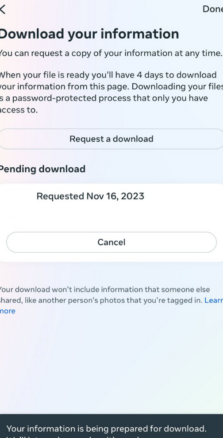Click the date 2023 in the pending request
The image size is (223, 438).
coord(133,196)
